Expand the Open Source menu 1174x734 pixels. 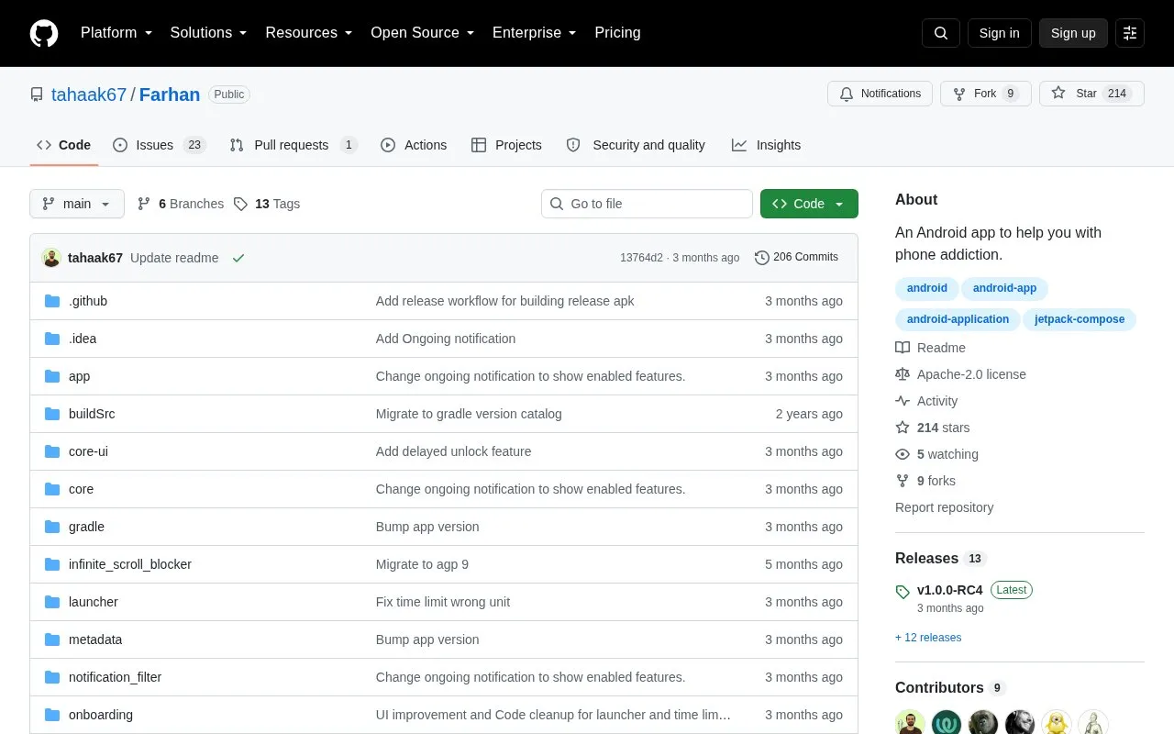click(423, 33)
